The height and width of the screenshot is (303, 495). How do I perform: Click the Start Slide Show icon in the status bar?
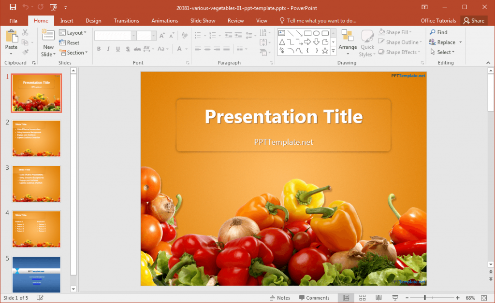pyautogui.click(x=395, y=298)
